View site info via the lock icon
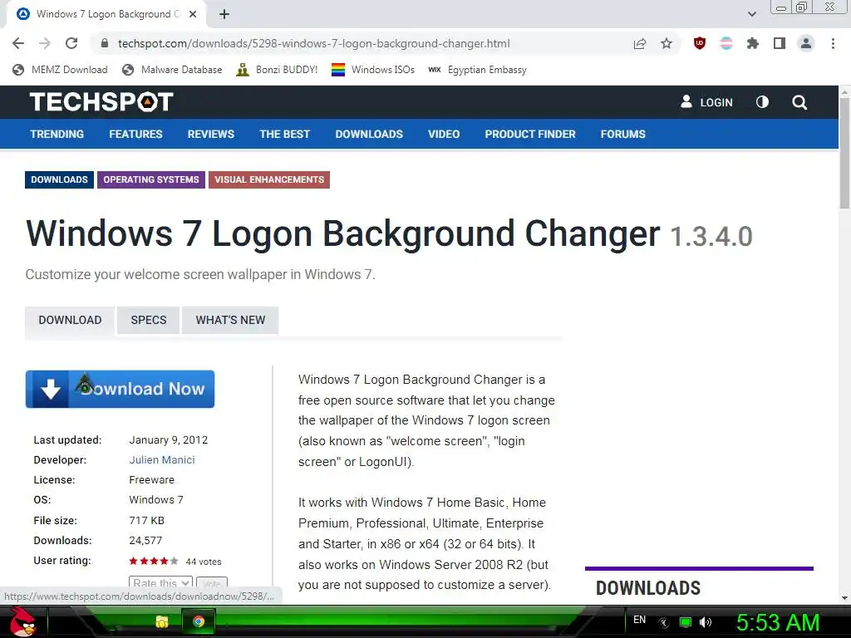This screenshot has width=851, height=638. [105, 43]
